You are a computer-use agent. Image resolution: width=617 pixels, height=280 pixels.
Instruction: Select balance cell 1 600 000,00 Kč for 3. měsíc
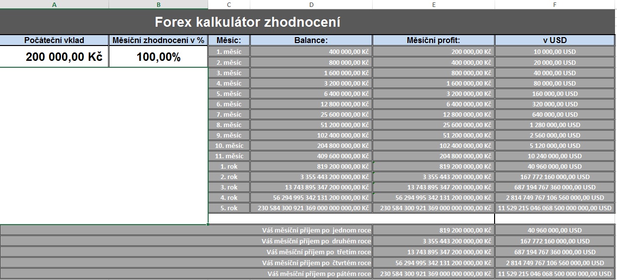pos(311,73)
